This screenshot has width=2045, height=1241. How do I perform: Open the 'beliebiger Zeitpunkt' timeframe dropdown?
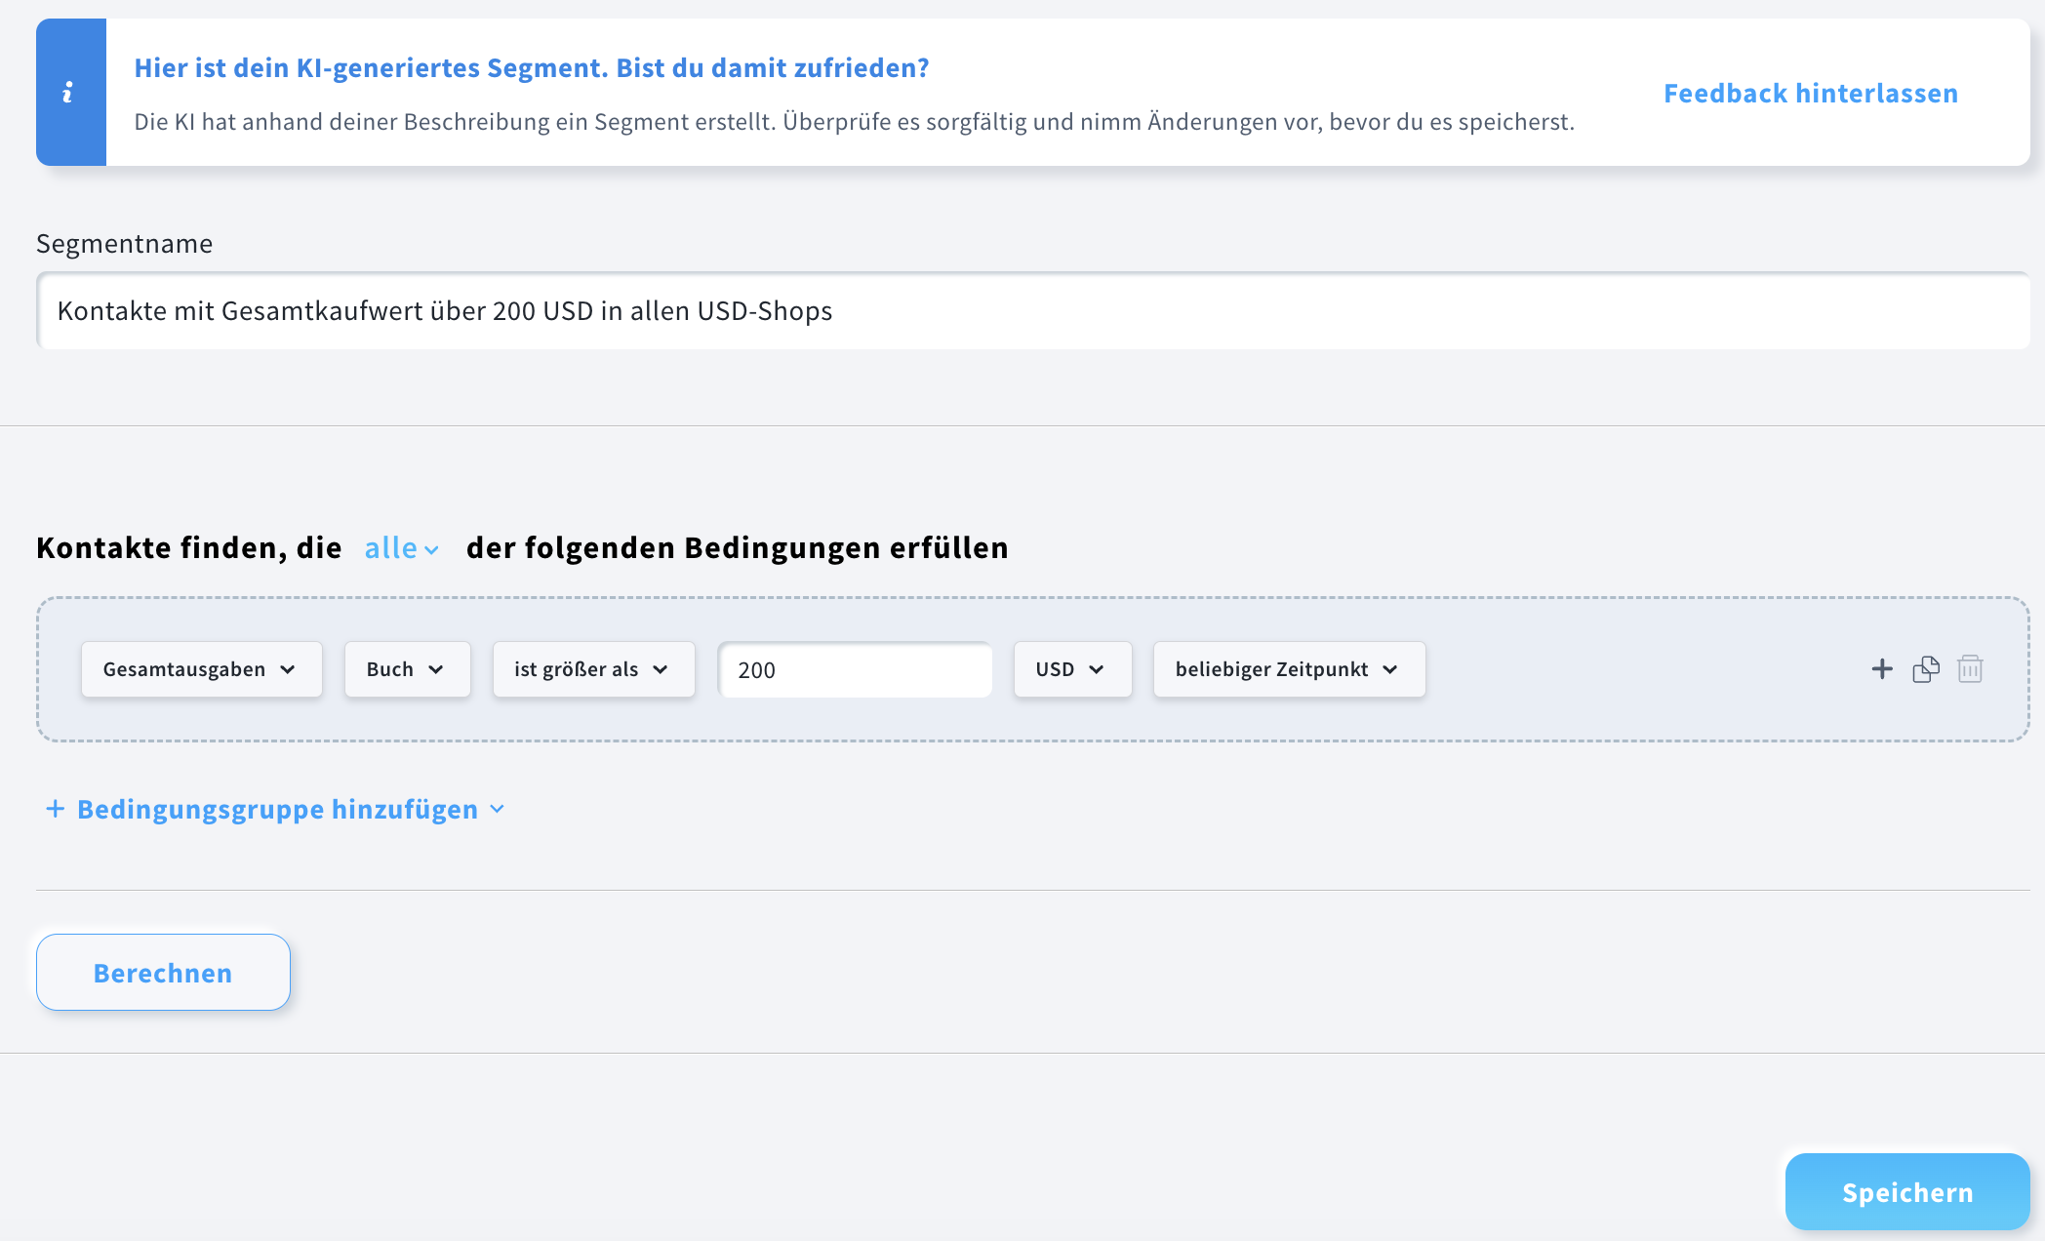(1288, 669)
